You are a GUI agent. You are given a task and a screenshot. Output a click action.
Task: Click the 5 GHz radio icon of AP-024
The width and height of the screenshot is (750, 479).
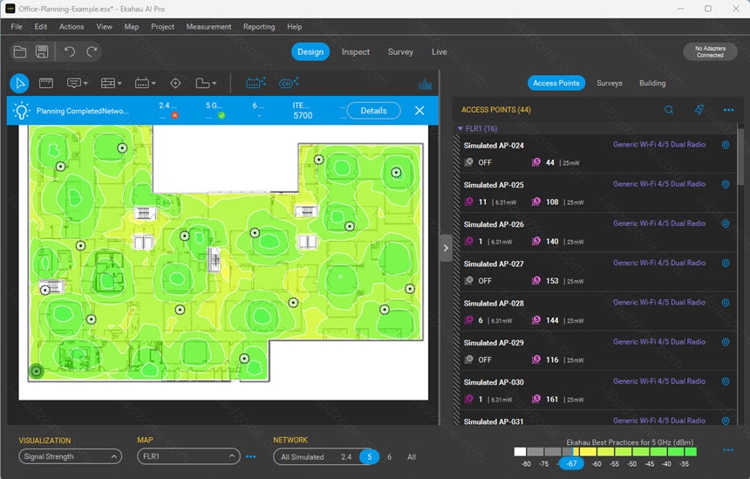point(536,162)
